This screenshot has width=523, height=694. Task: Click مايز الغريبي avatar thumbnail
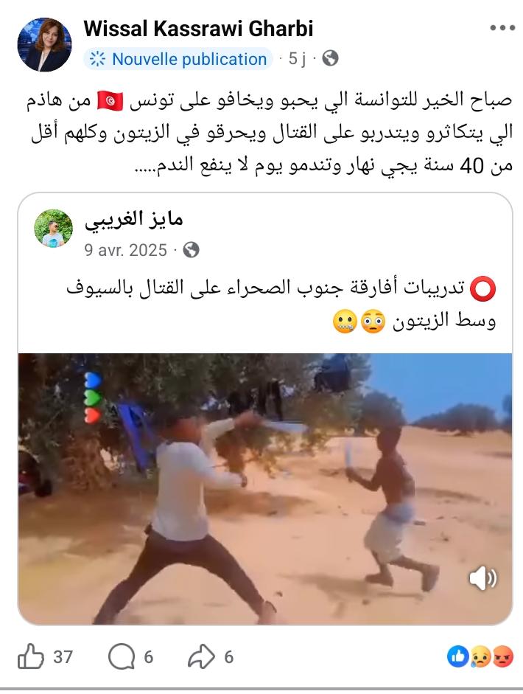[x=54, y=229]
